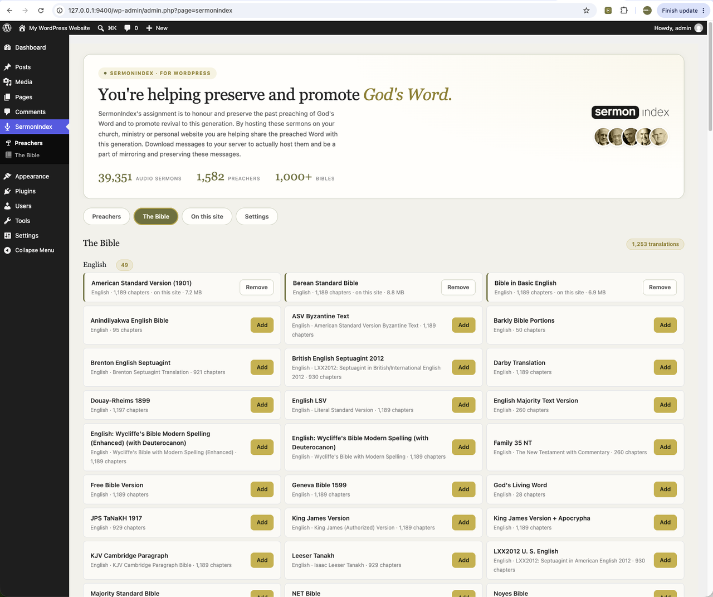
Task: Click the Posts pin icon
Action: (x=7, y=67)
